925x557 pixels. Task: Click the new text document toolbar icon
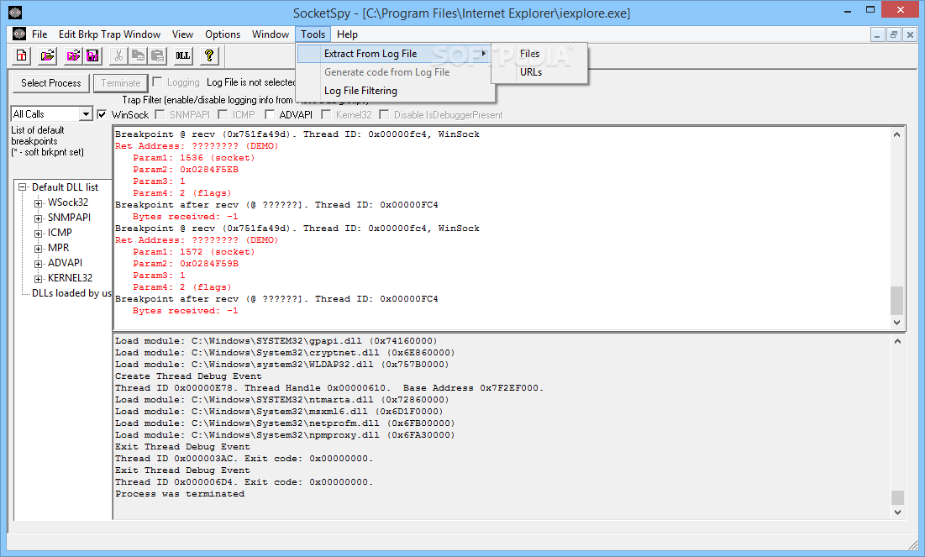click(22, 56)
